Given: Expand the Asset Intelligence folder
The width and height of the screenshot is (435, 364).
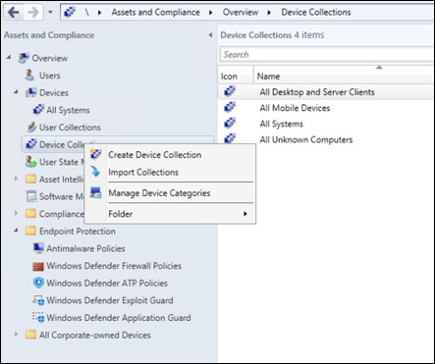Looking at the screenshot, I should (16, 179).
